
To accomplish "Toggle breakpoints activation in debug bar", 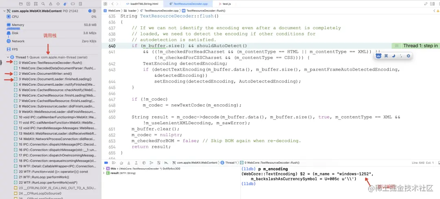I will (106, 162).
